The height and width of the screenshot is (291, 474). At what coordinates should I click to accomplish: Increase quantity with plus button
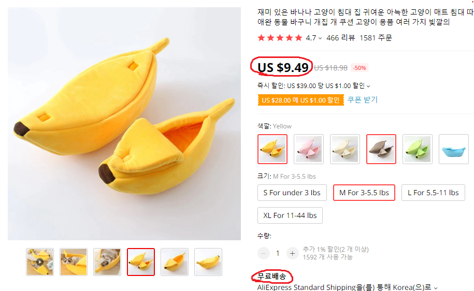click(292, 253)
